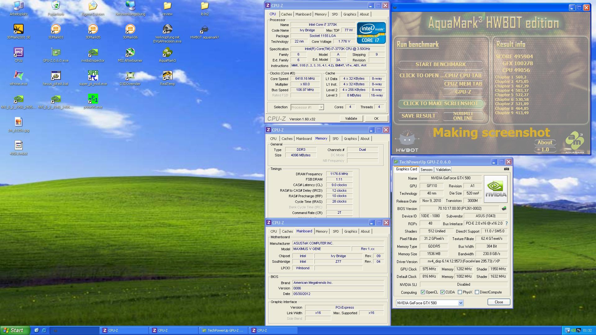This screenshot has height=335, width=596.
Task: Switch to the Sensors tab in GPU-Z
Action: tap(426, 170)
